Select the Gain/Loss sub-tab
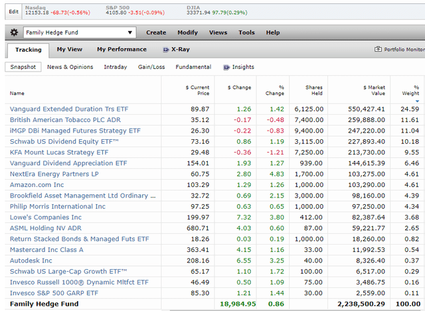Screen dimensions: 425x311 151,67
